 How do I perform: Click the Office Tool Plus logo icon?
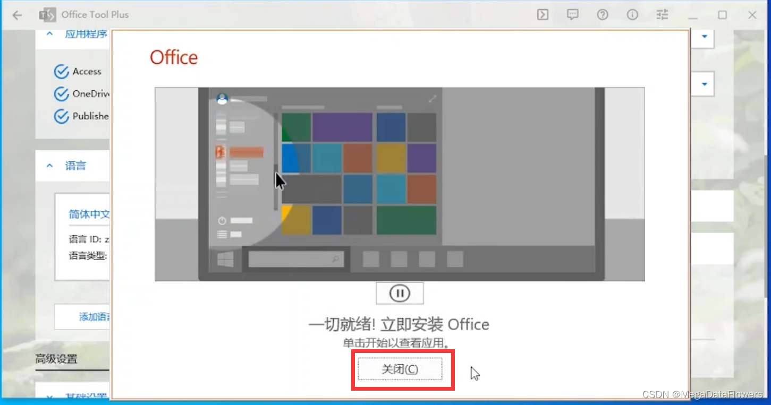coord(47,15)
